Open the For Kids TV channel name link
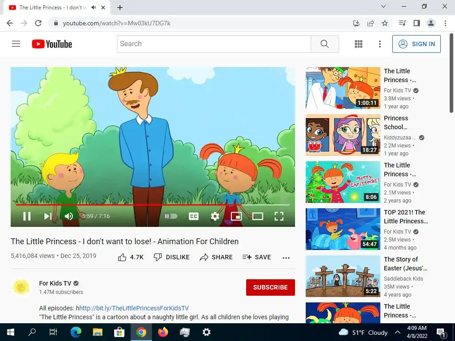The height and width of the screenshot is (341, 455). coord(55,283)
